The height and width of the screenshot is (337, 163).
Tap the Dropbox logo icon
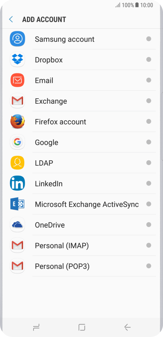(x=17, y=60)
